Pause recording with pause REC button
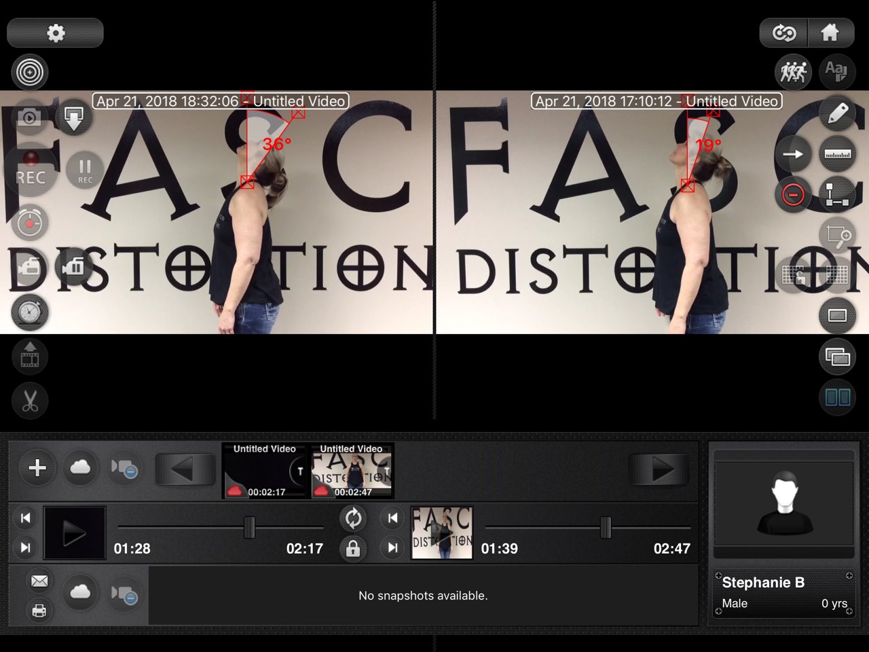This screenshot has height=652, width=869. (x=85, y=170)
